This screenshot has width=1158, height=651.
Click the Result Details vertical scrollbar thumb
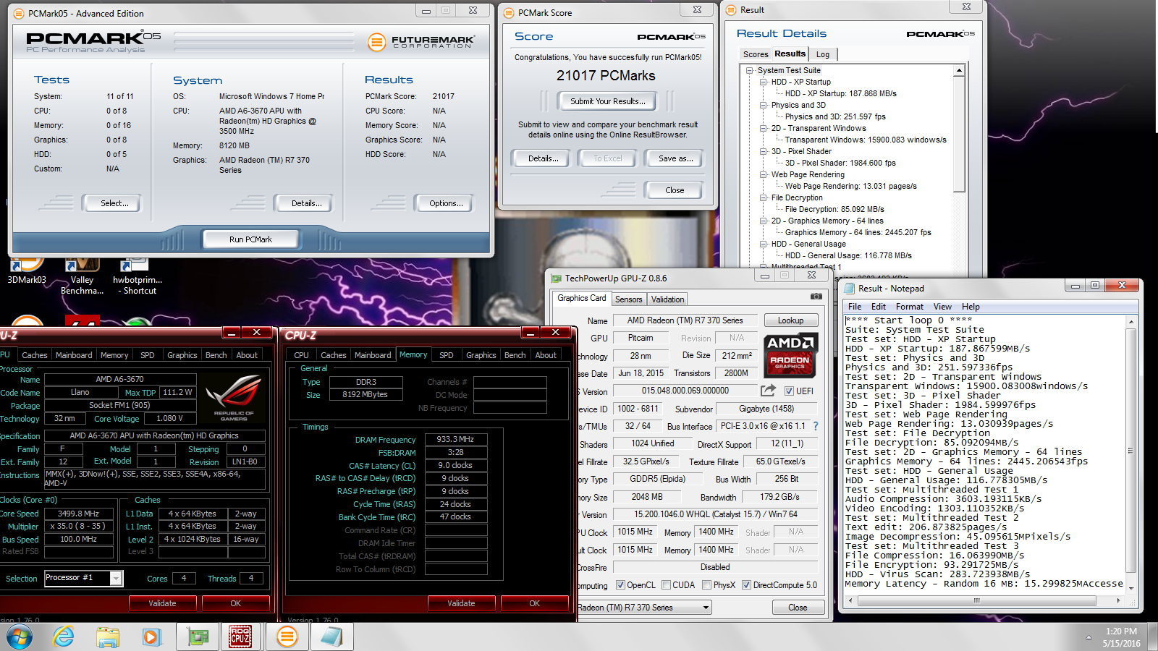click(959, 134)
